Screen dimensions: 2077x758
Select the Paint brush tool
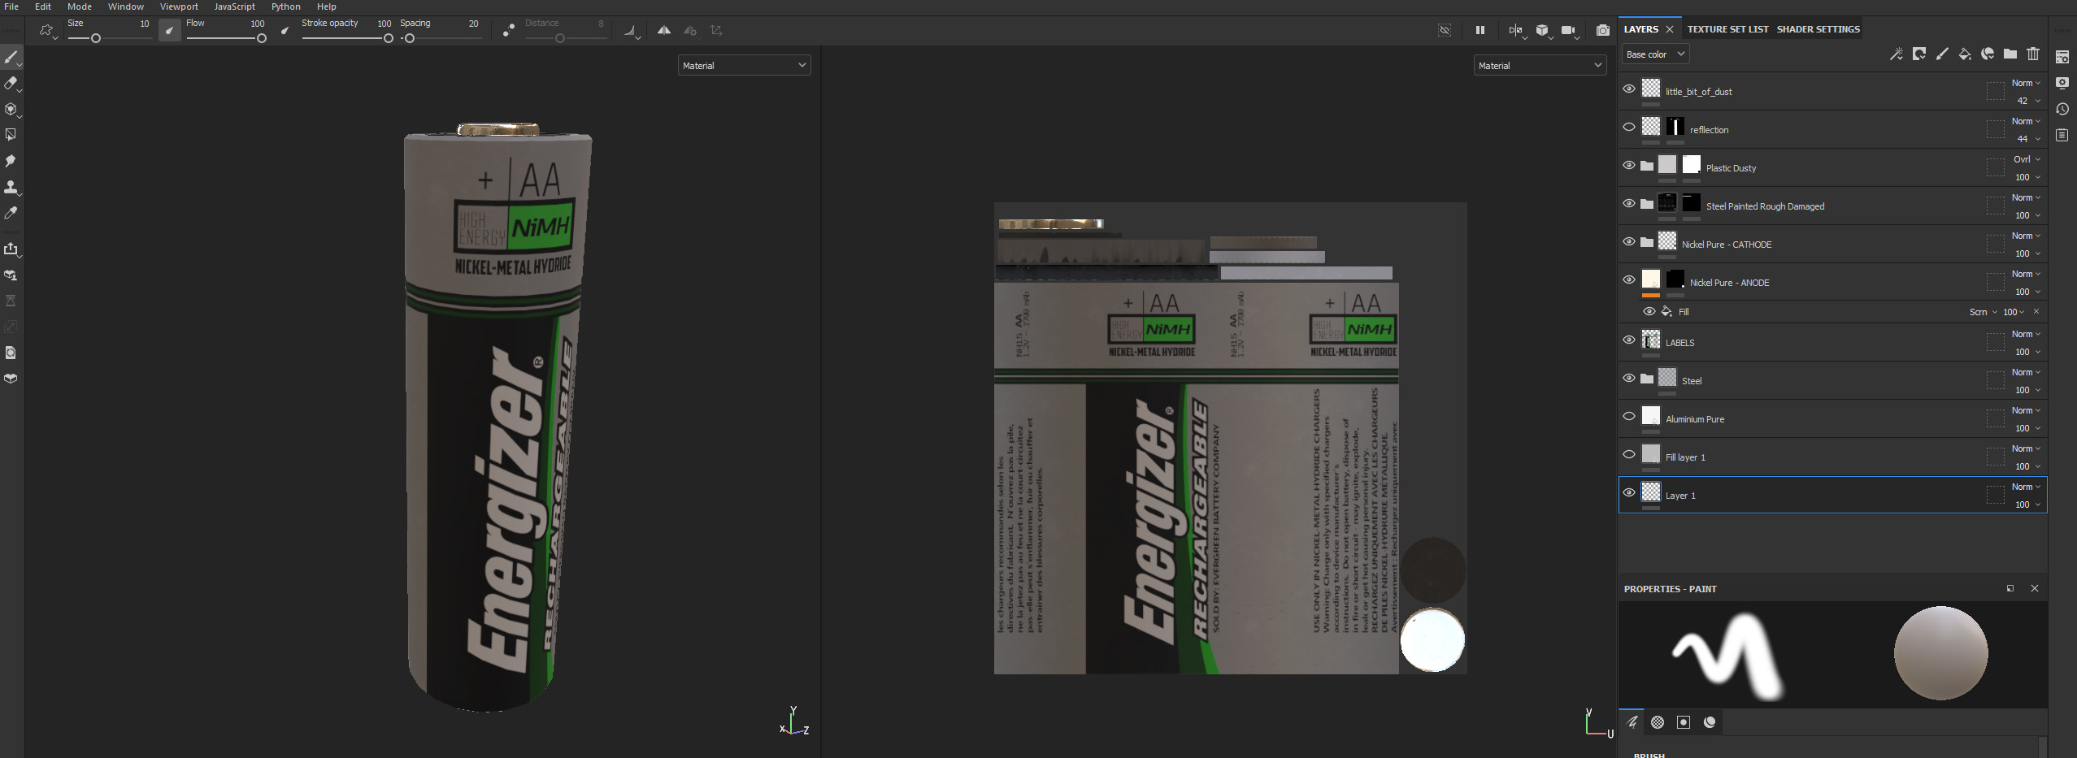click(11, 57)
